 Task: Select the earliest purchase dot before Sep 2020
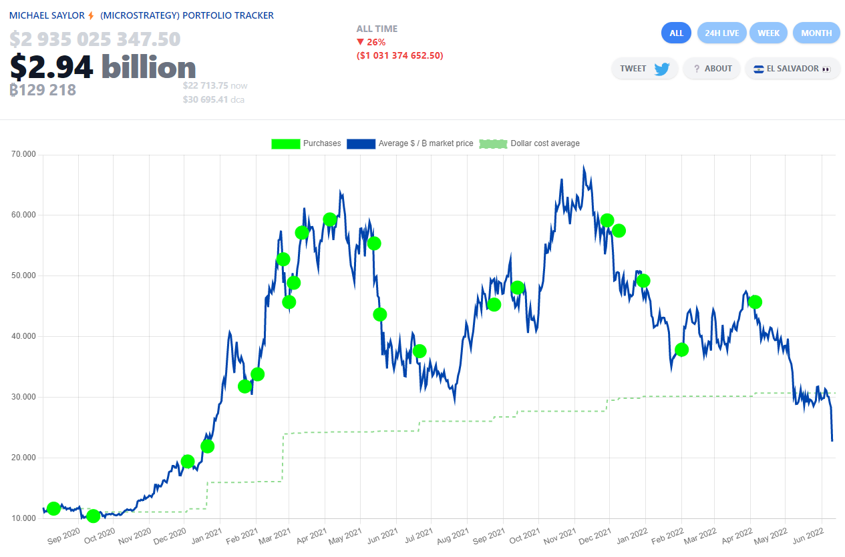[53, 509]
